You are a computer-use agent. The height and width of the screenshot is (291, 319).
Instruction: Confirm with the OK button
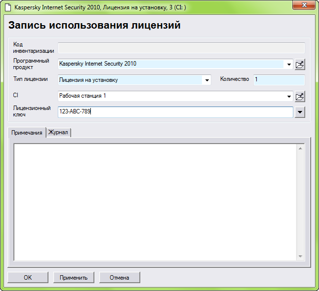pos(28,277)
